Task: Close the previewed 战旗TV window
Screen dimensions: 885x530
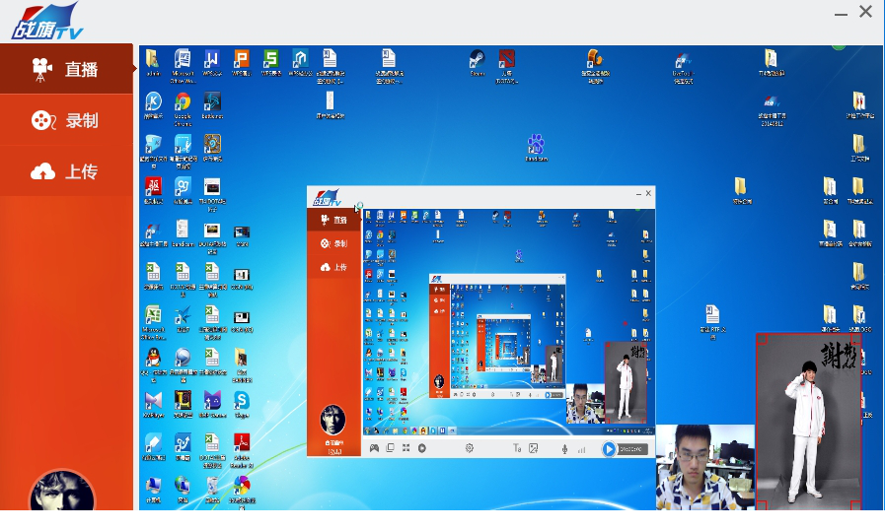Action: pos(648,193)
